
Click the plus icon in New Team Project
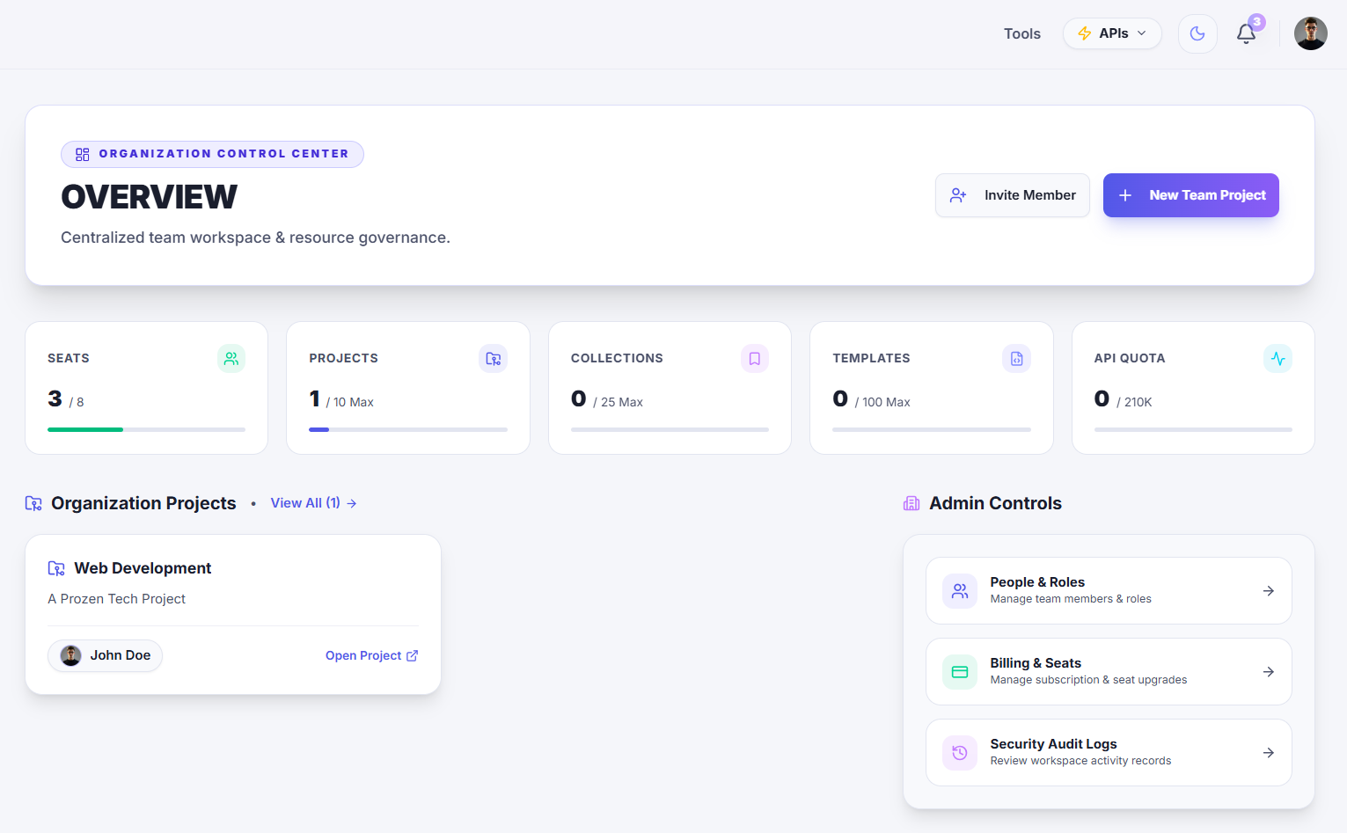[1125, 195]
